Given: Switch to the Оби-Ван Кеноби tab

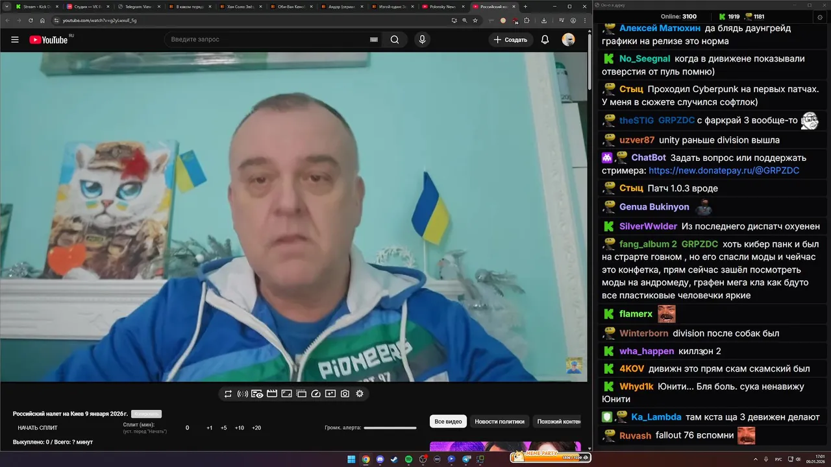Looking at the screenshot, I should tap(291, 6).
